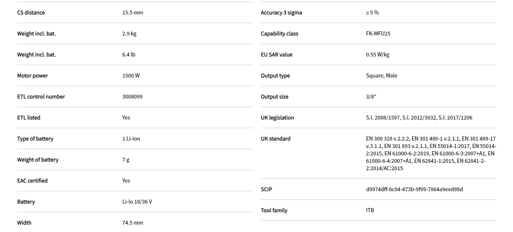
Task: Click the 6.4 lb weight value
Action: click(x=129, y=55)
